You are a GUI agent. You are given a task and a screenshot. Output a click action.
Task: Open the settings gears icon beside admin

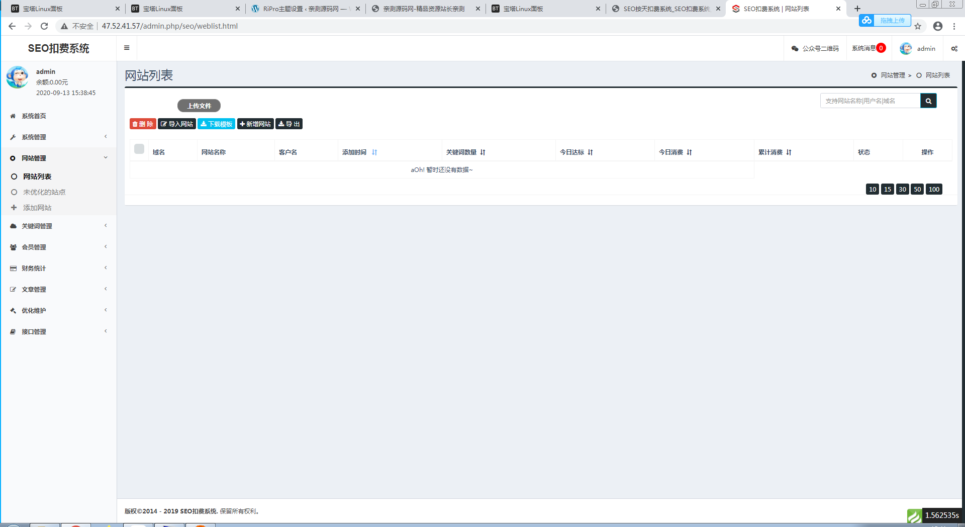[954, 48]
